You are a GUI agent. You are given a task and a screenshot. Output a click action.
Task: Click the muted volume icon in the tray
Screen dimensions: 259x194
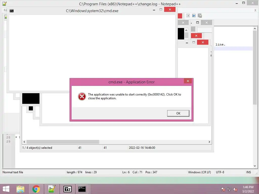point(235,189)
